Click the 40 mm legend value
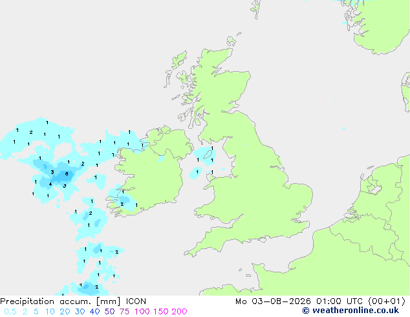The width and height of the screenshot is (410, 317). click(94, 312)
